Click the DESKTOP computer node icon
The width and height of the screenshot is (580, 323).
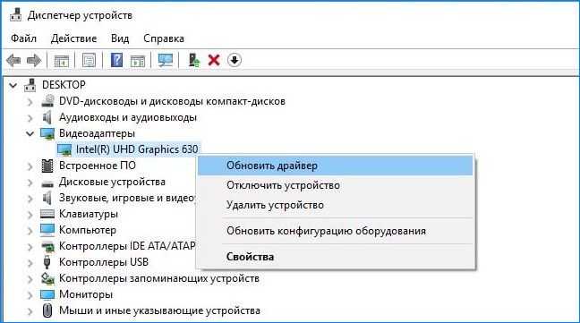(30, 85)
